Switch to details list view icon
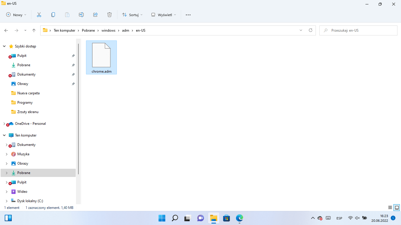 pyautogui.click(x=390, y=207)
